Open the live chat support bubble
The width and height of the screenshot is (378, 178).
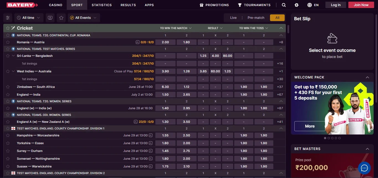pos(364,168)
